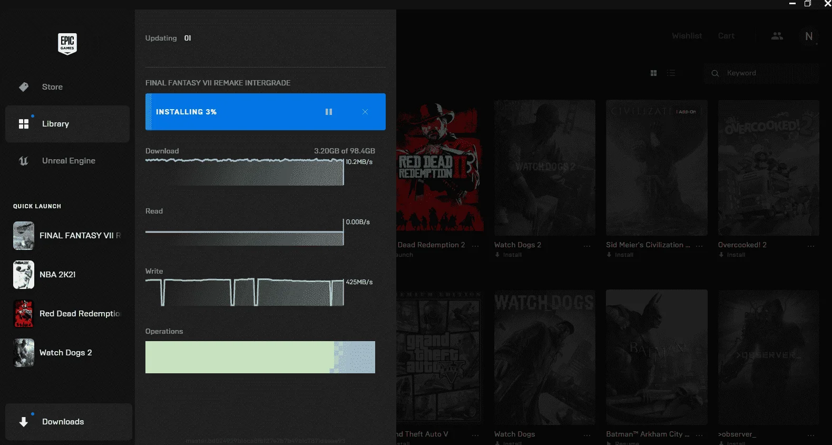Viewport: 832px width, 445px height.
Task: Open more options for Watch Dogs 2
Action: point(587,246)
